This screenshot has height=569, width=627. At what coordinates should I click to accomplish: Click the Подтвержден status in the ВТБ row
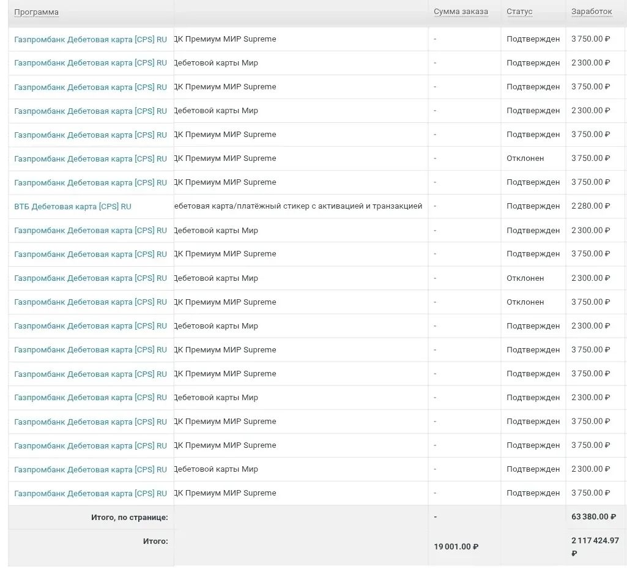pos(533,206)
